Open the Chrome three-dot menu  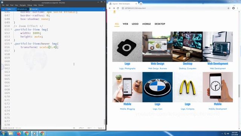tap(238, 8)
